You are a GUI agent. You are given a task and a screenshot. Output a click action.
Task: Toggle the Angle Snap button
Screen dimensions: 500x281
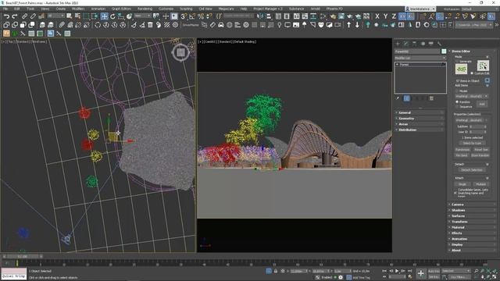pyautogui.click(x=192, y=16)
